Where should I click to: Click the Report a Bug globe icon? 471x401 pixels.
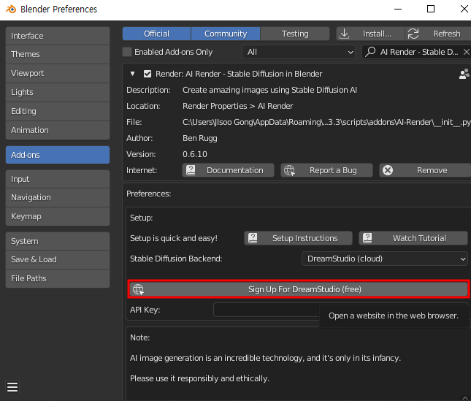point(289,170)
